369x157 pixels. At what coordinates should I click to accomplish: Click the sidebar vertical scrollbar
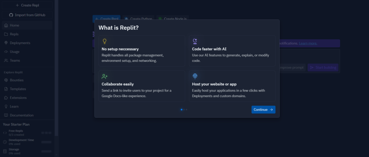point(57,68)
